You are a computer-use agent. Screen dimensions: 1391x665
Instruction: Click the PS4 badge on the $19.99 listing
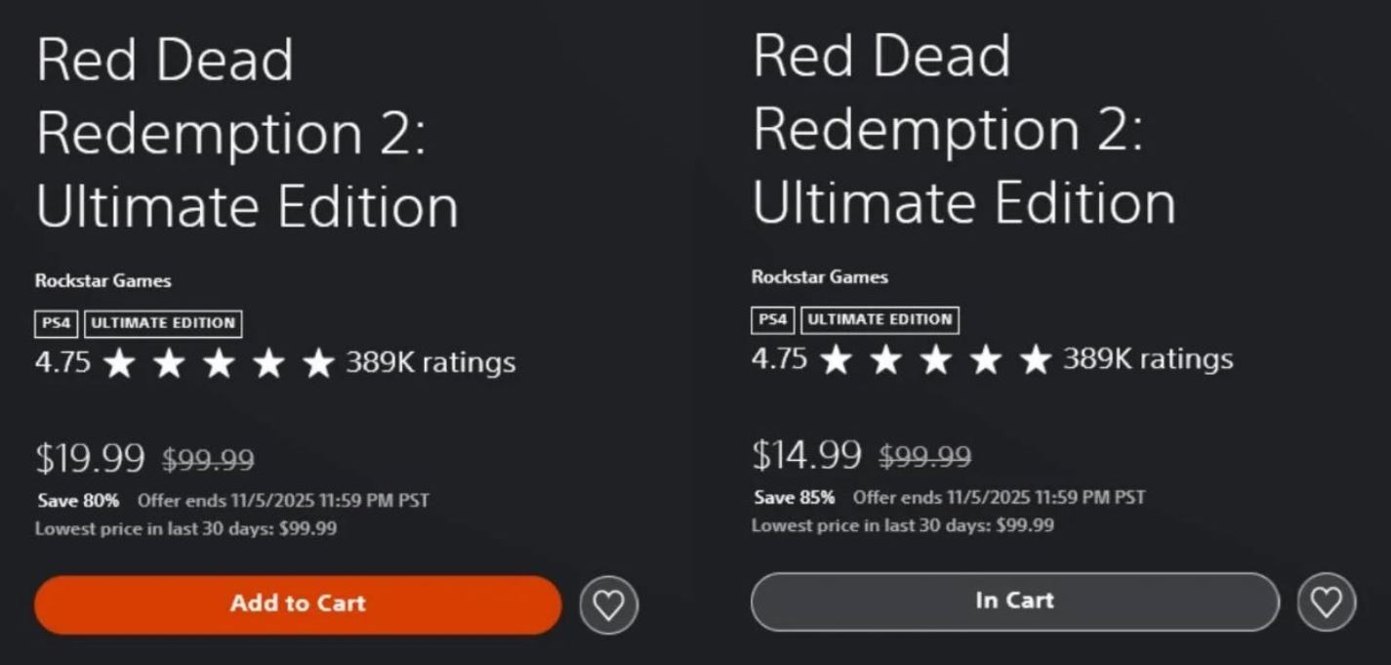click(x=57, y=323)
